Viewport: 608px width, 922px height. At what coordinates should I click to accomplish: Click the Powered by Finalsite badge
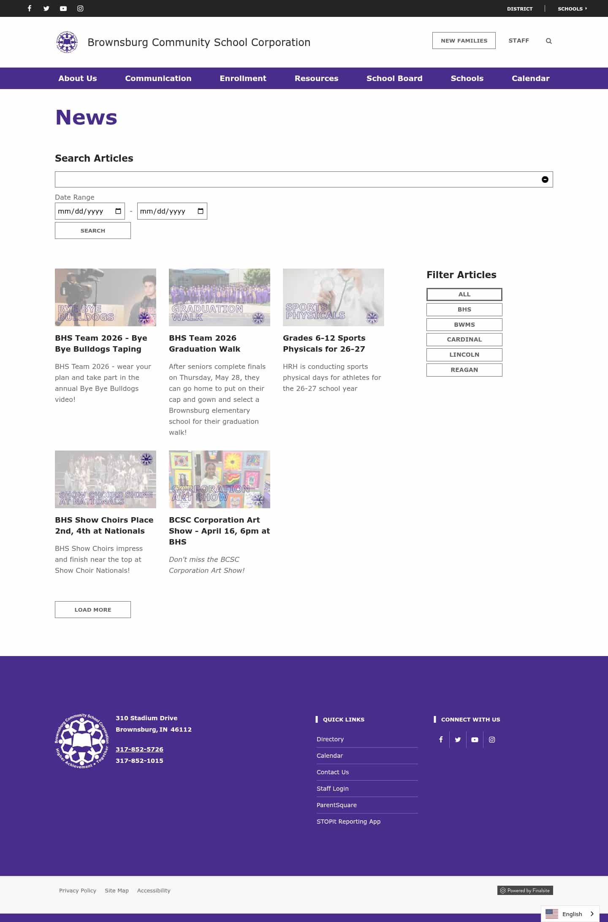tap(525, 890)
